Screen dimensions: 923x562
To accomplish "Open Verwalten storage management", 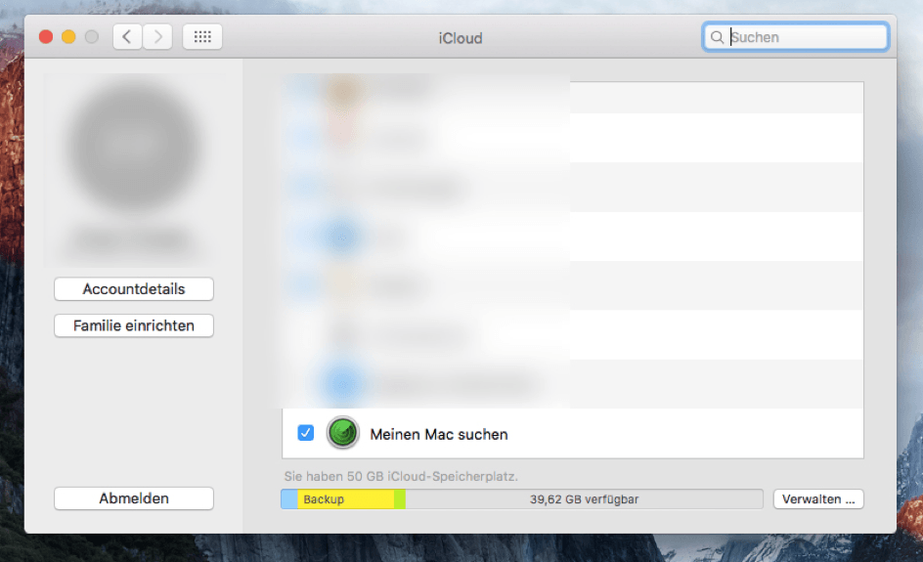I will pos(818,499).
